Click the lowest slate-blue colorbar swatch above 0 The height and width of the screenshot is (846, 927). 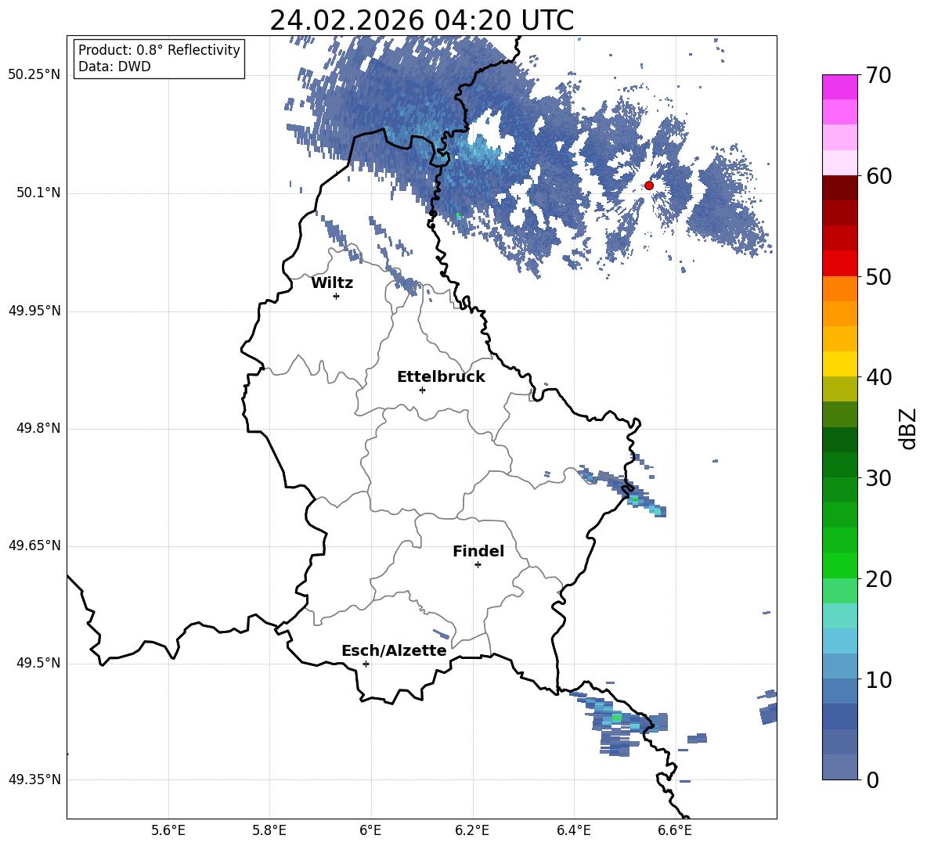click(839, 767)
